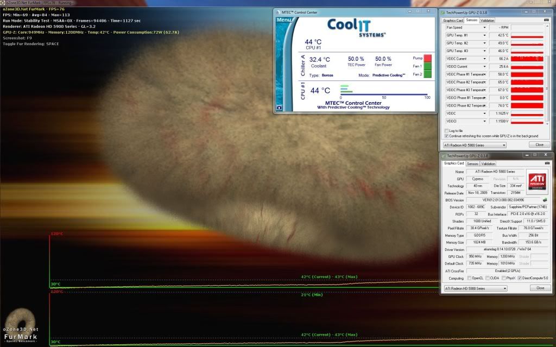Click the VDDC Current red graph bar

point(527,59)
